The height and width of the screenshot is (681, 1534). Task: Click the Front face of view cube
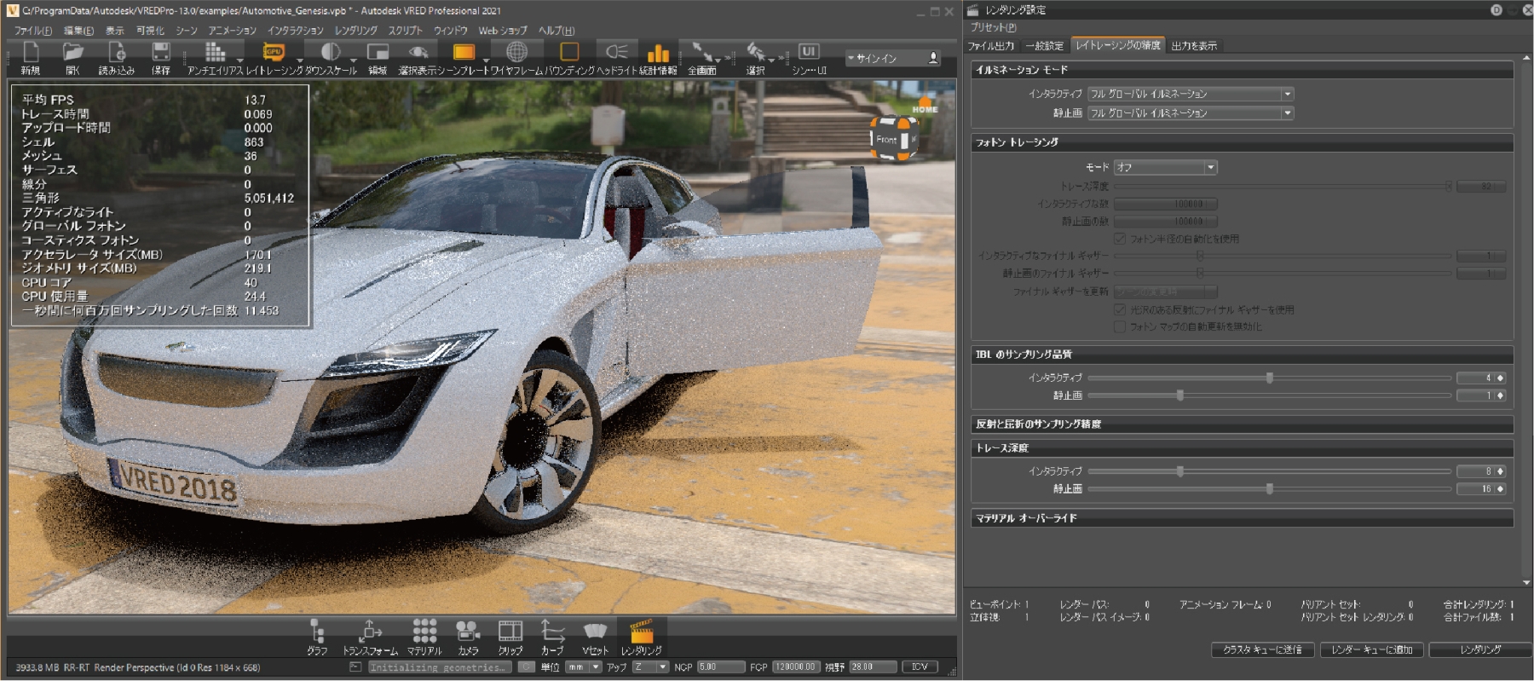coord(886,140)
